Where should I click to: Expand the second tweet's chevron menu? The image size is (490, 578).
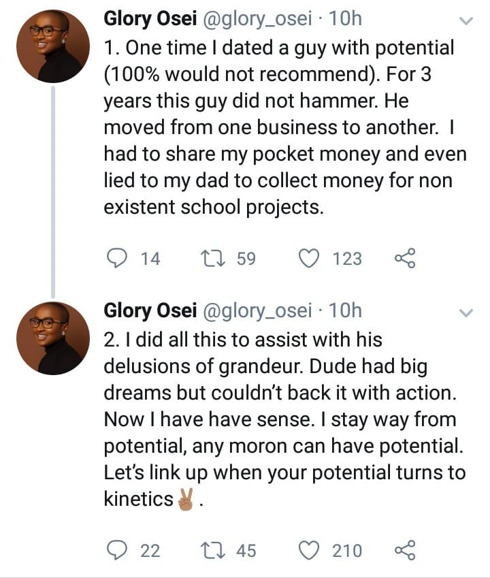[466, 312]
